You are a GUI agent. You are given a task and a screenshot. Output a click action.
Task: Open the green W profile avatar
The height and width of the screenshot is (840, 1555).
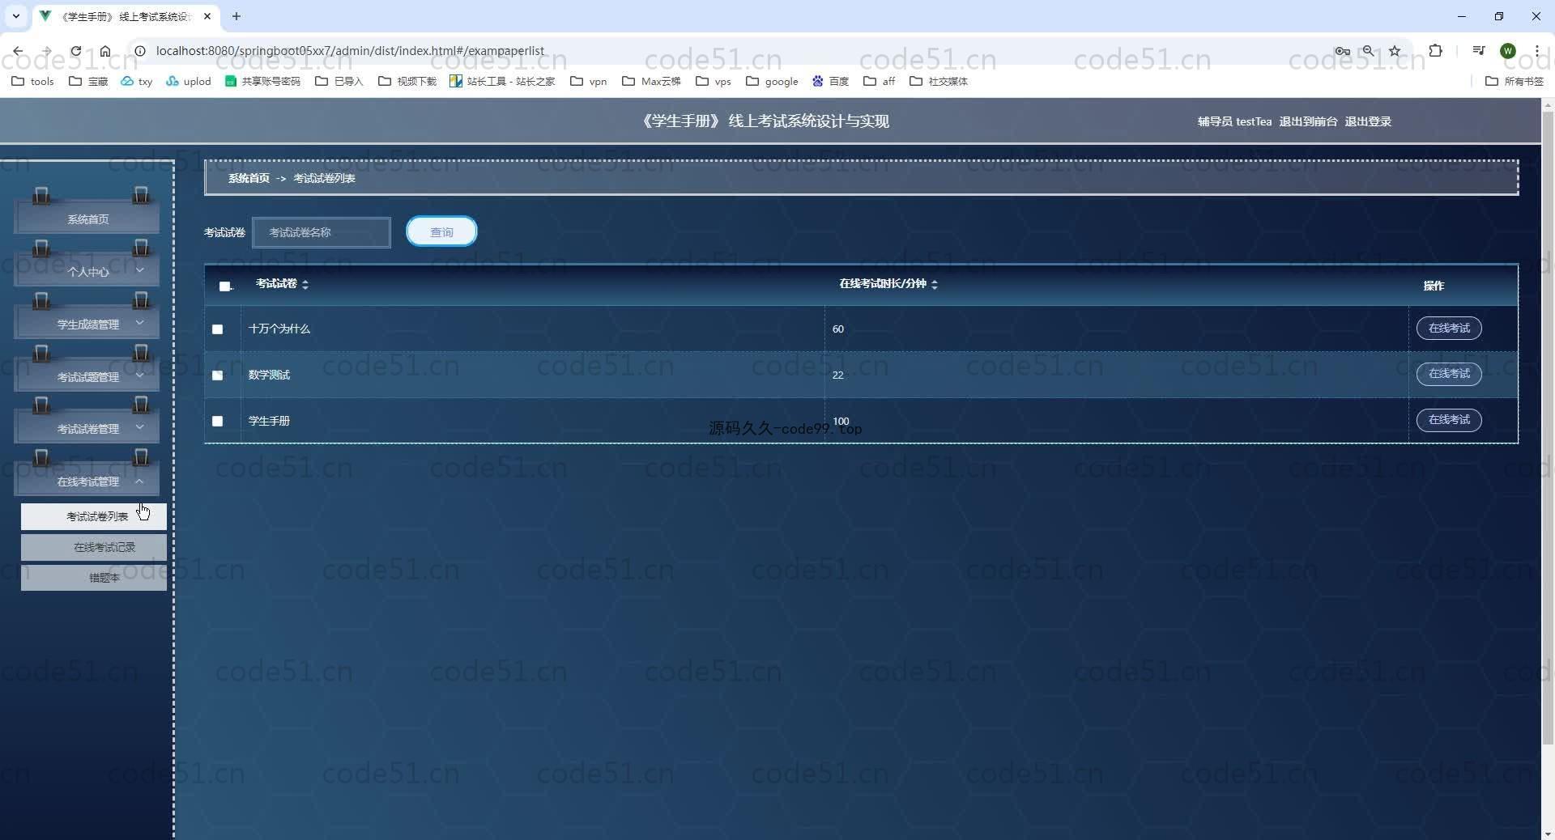[1507, 50]
